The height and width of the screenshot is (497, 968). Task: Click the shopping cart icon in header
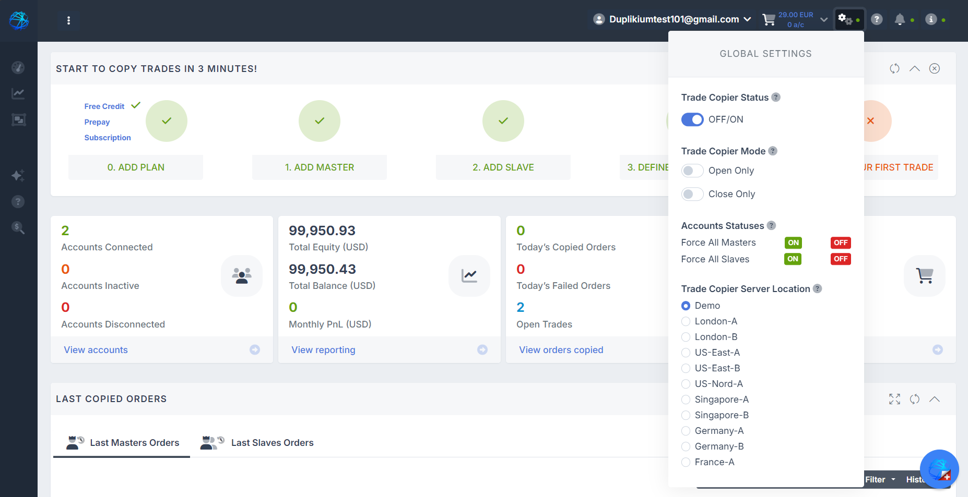[769, 20]
